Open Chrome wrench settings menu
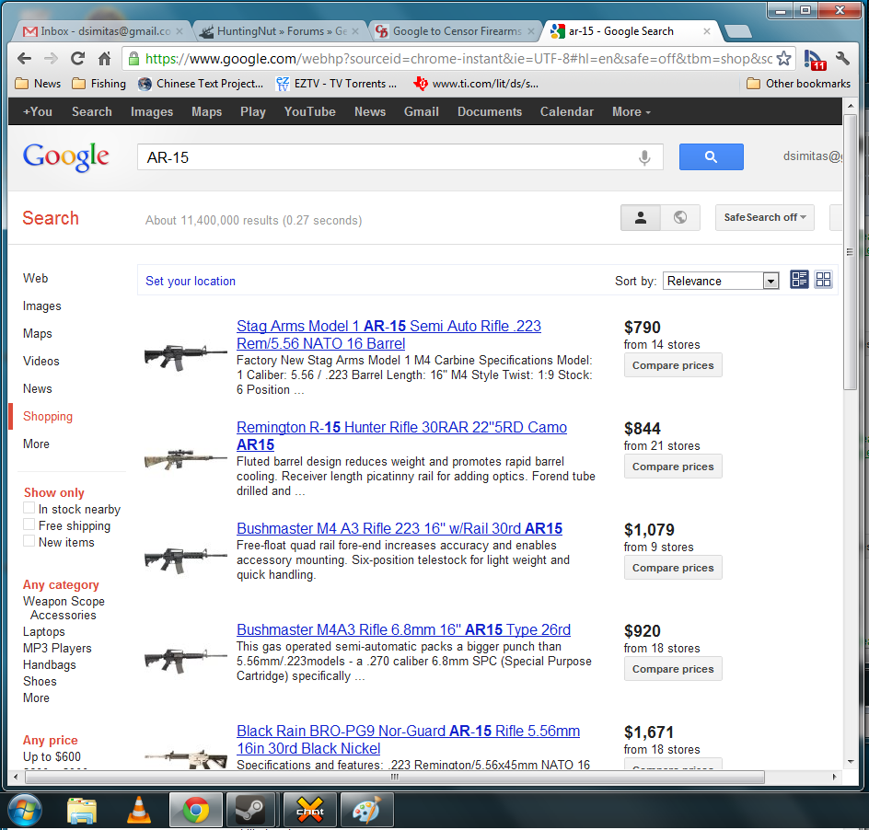The height and width of the screenshot is (830, 869). coord(842,58)
